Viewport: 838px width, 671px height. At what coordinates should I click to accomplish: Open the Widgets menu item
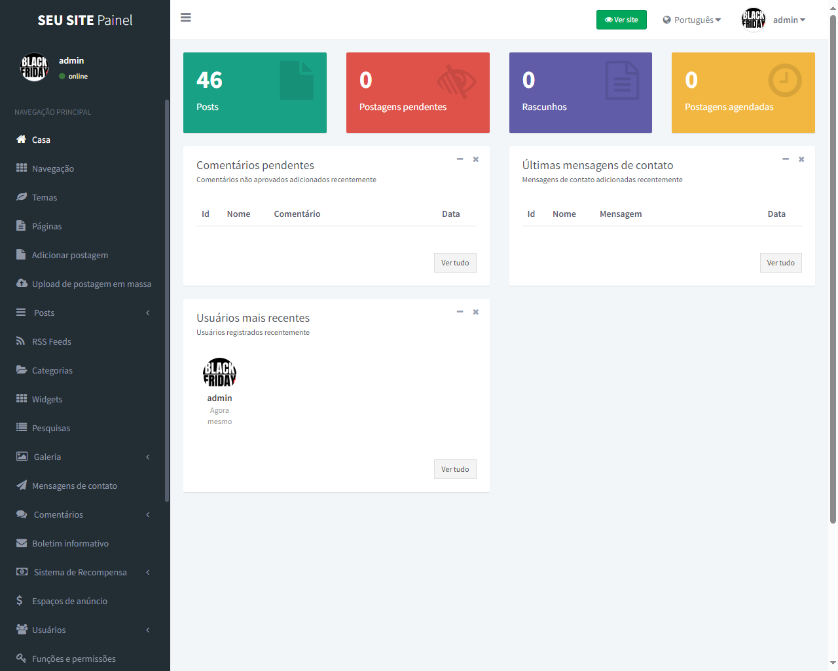pyautogui.click(x=47, y=399)
